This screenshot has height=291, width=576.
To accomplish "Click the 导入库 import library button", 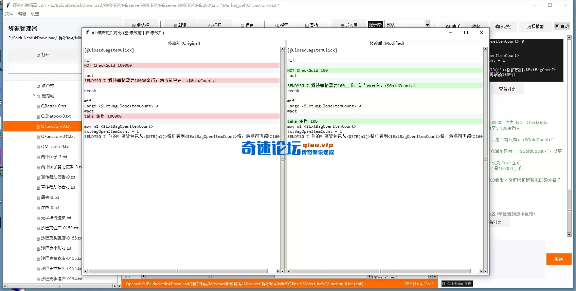I will 349,25.
